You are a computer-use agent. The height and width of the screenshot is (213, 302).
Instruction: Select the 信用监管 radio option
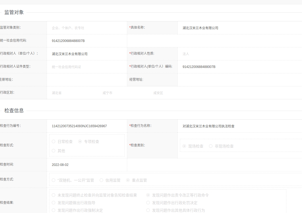(x=101, y=180)
